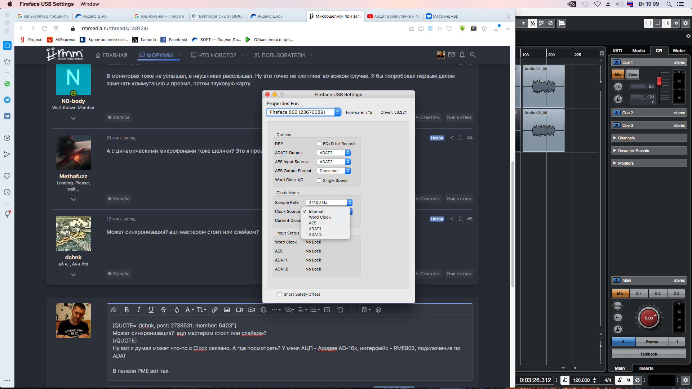Expand Monitors section in Control Room
This screenshot has width=692, height=389.
click(x=649, y=163)
